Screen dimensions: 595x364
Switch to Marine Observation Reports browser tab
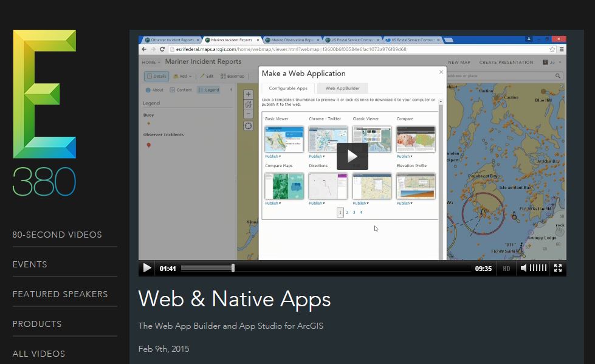click(x=292, y=40)
